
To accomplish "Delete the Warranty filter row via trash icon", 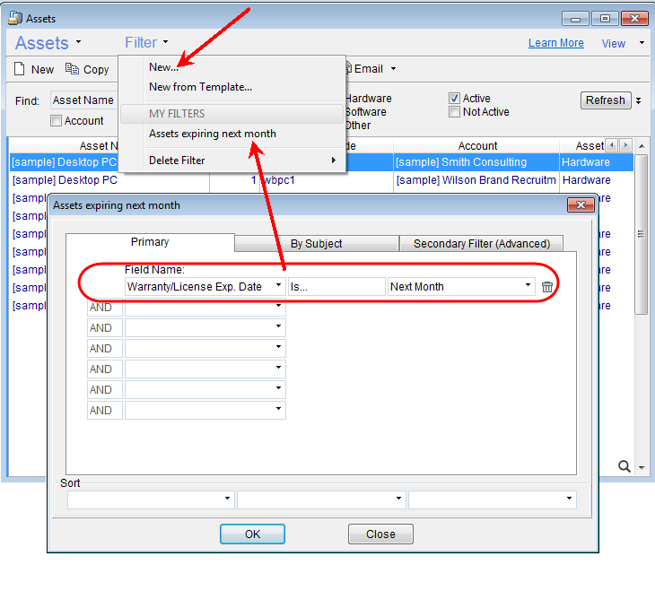I will coord(547,287).
